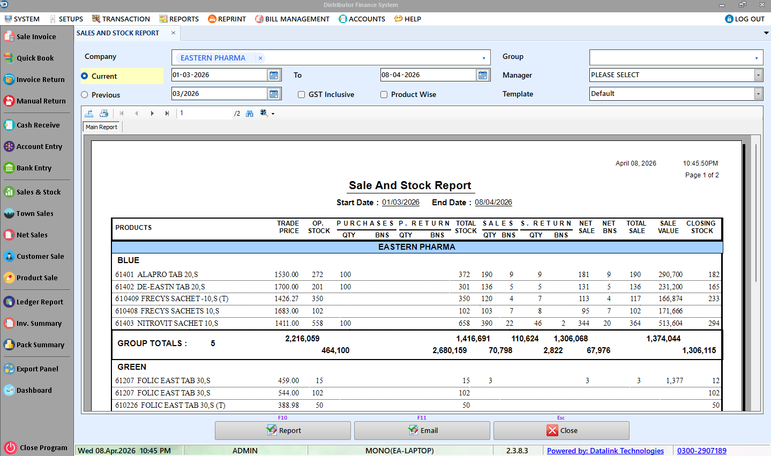The width and height of the screenshot is (771, 456).
Task: Open the Manager PLEASE SELECT dropdown
Action: (x=758, y=75)
